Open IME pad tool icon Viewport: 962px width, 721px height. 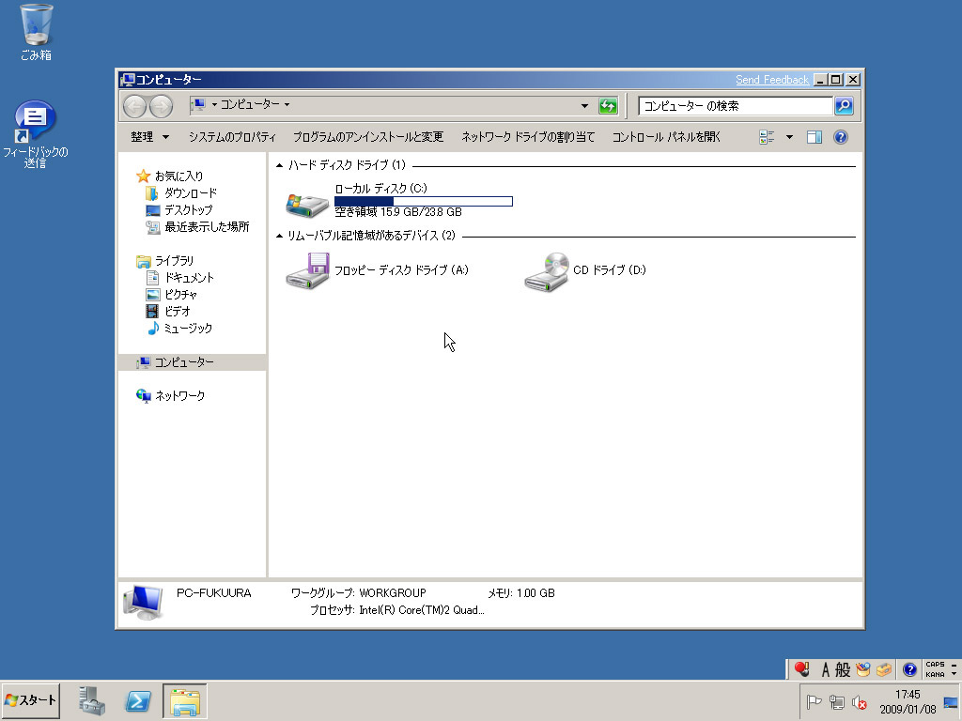click(863, 669)
